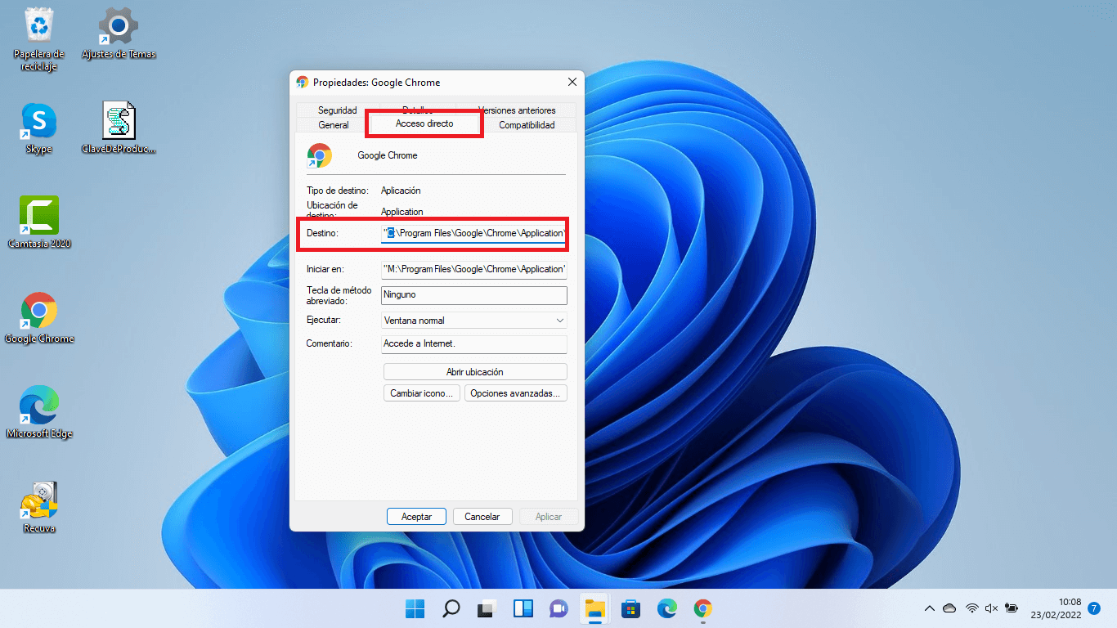Select the Camtasia 2020 desktop shortcut
This screenshot has height=628, width=1117.
(x=38, y=223)
